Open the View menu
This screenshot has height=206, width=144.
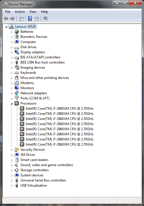coord(33,12)
